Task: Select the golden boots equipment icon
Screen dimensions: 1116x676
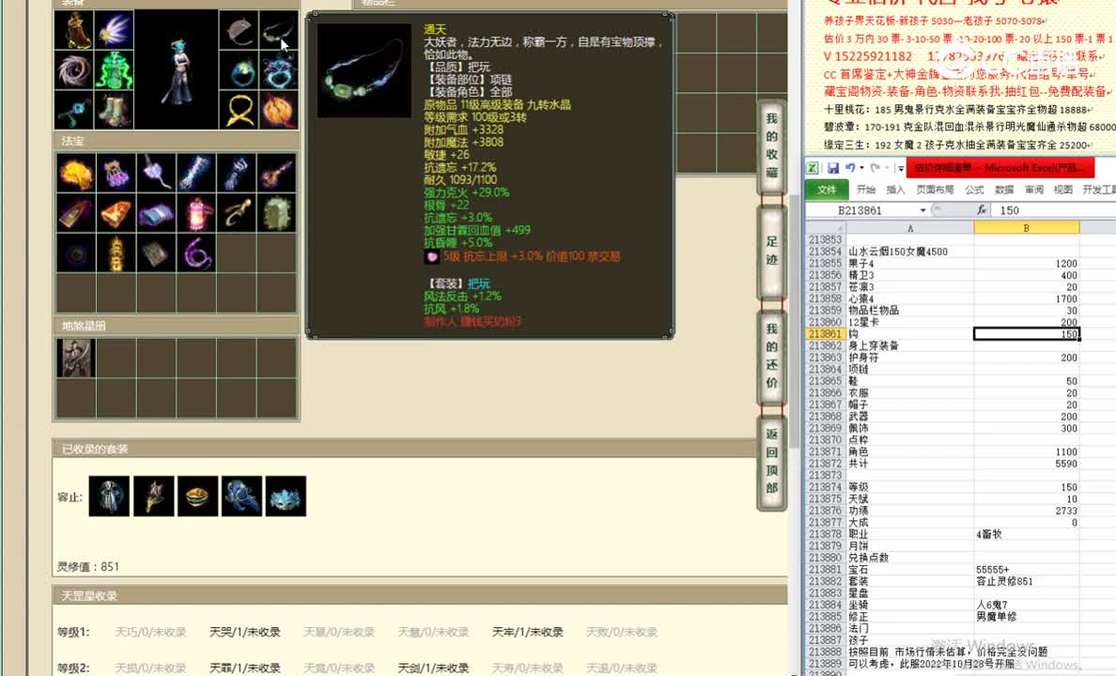Action: 114,110
